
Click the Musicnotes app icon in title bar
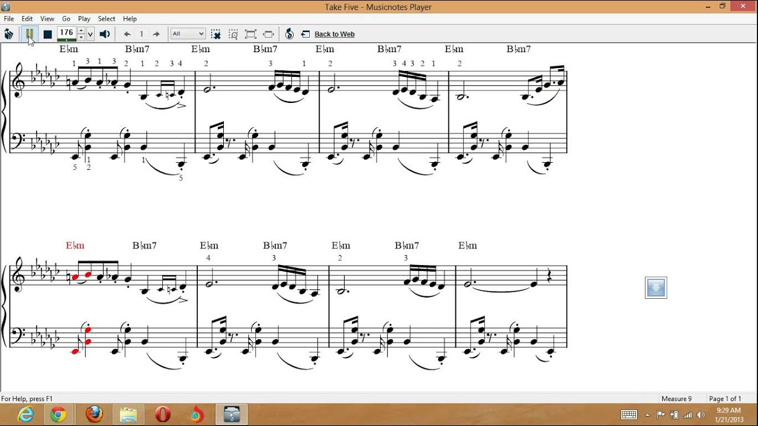(x=6, y=7)
